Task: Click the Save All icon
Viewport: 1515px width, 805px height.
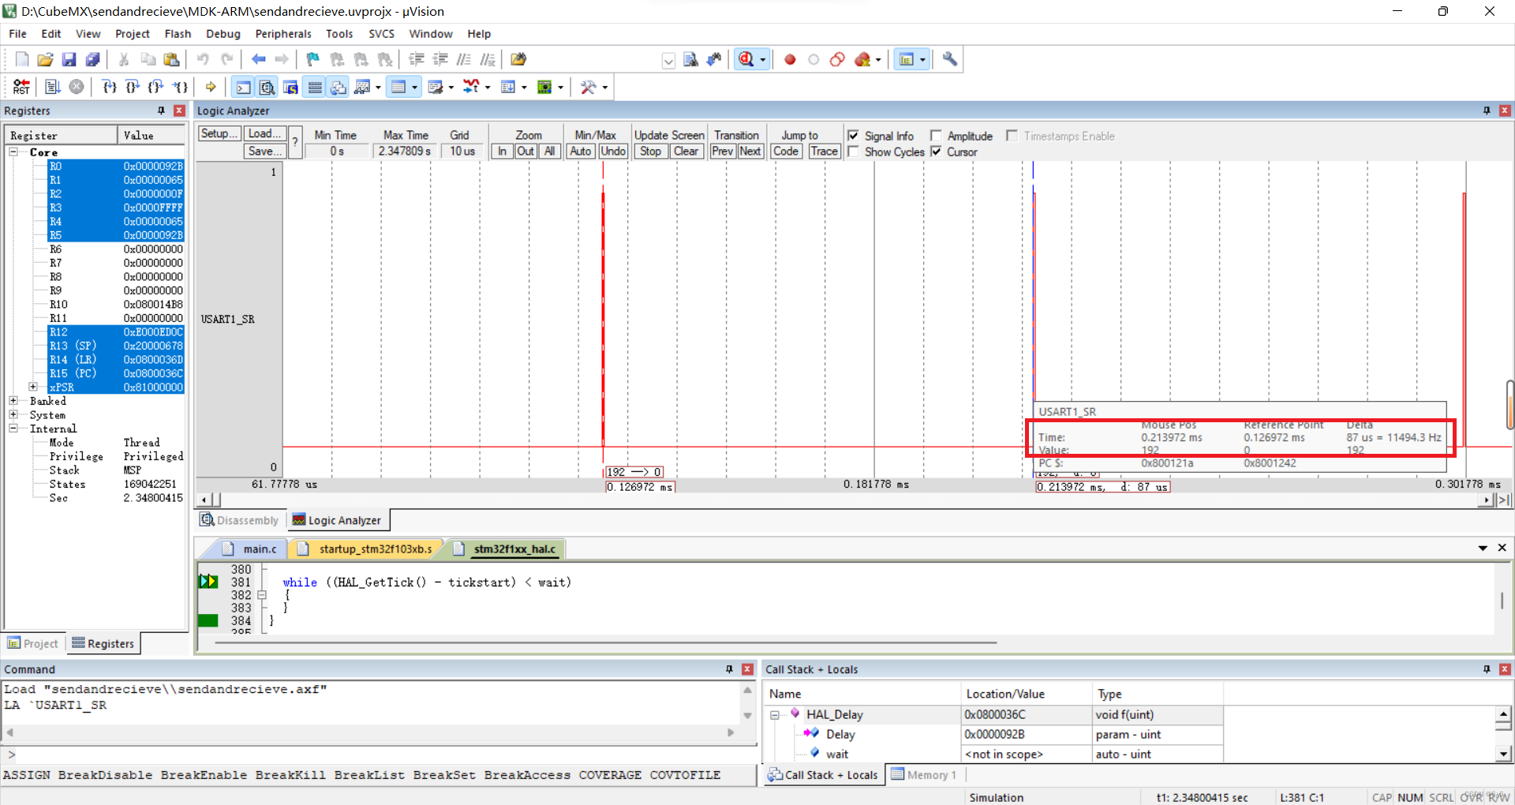Action: (x=93, y=59)
